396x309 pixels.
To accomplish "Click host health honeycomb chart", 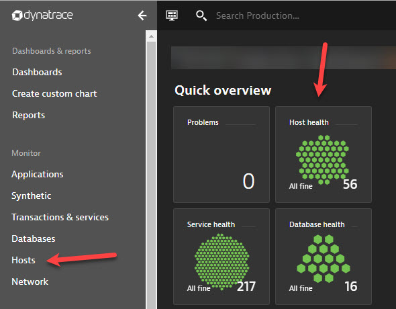I will 322,160.
